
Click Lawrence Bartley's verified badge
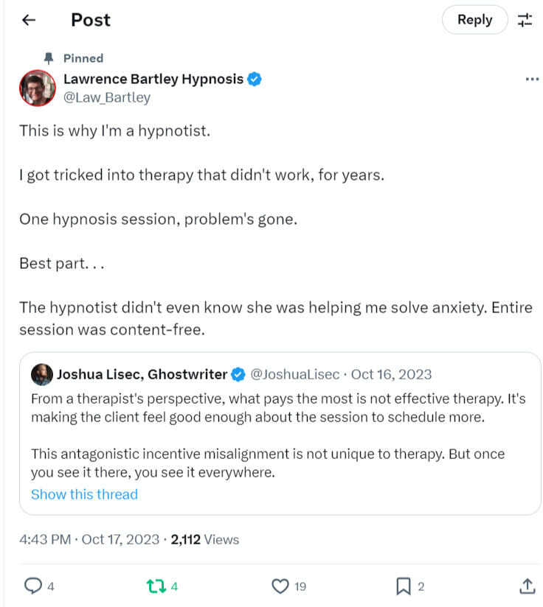(x=254, y=79)
